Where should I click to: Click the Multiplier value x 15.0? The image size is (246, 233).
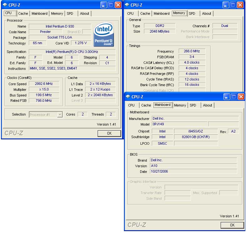pos(44,89)
